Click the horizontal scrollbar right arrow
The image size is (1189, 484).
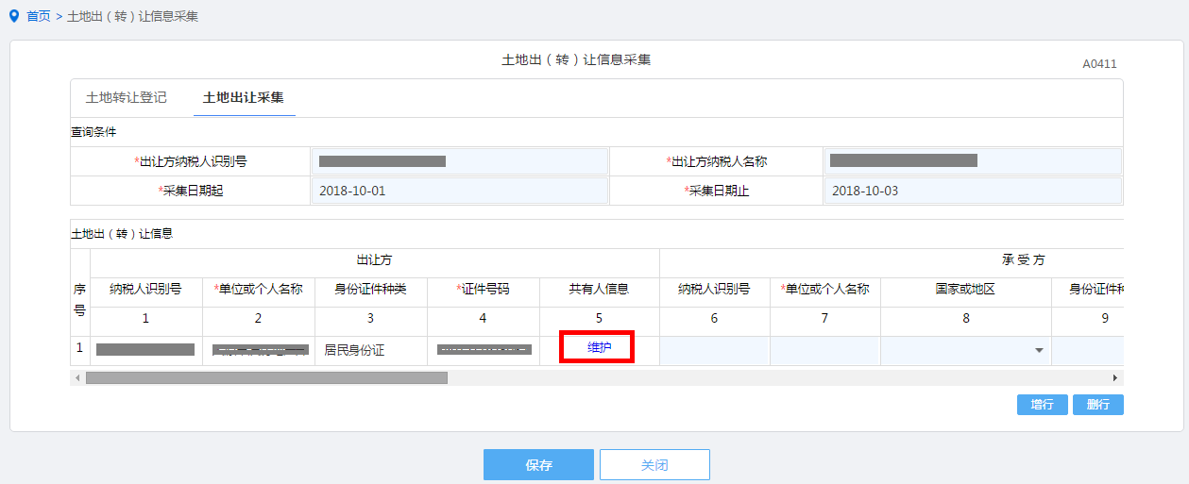(x=1115, y=377)
